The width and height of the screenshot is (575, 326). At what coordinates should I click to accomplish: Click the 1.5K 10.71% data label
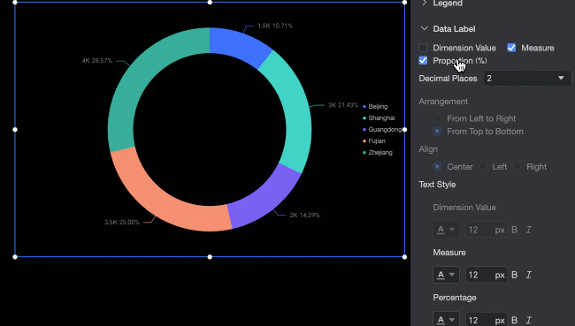(x=275, y=26)
